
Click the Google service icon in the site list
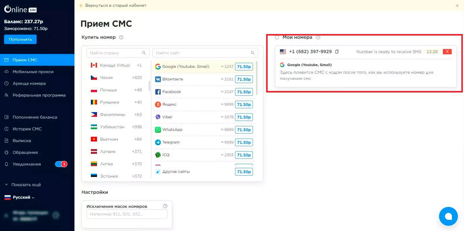pyautogui.click(x=158, y=67)
